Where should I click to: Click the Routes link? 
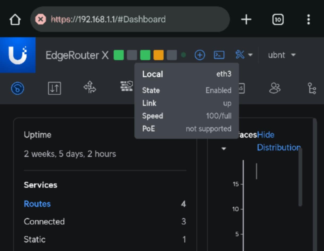coord(37,204)
